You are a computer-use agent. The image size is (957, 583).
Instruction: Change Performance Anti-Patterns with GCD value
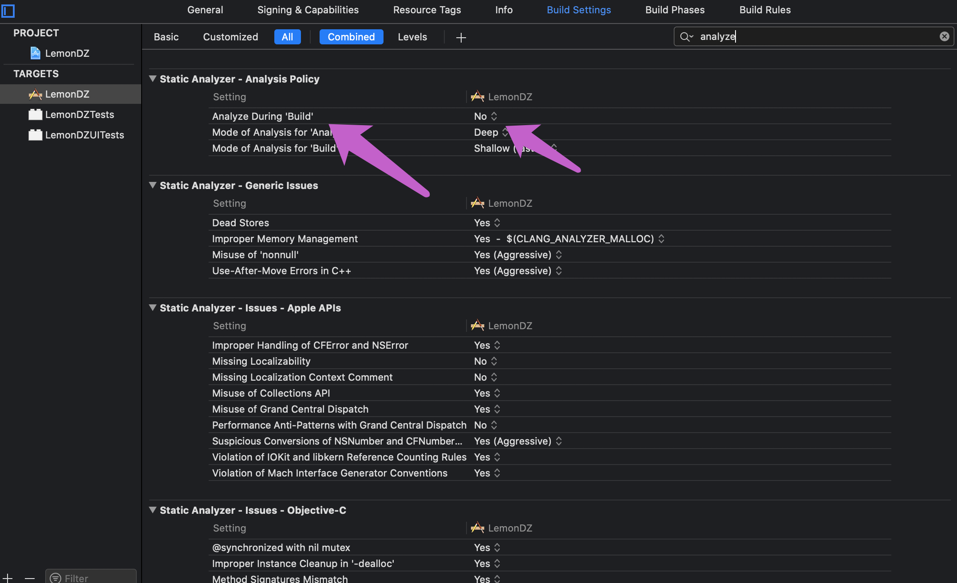coord(485,425)
